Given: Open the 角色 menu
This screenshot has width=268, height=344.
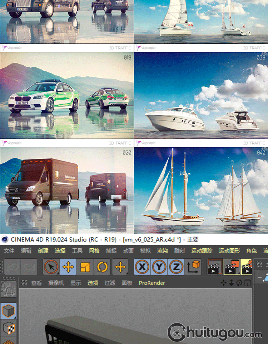Looking at the screenshot, I should pos(252,250).
